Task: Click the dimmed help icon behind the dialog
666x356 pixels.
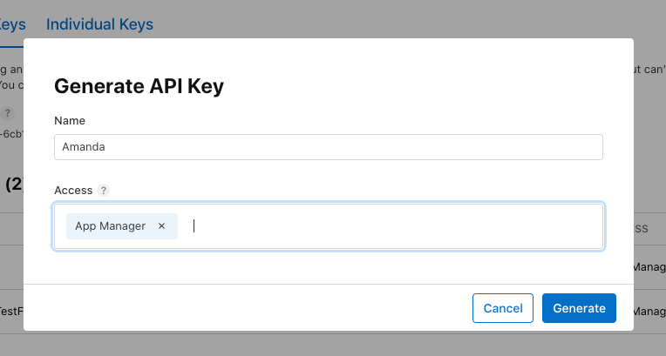Action: [x=7, y=113]
